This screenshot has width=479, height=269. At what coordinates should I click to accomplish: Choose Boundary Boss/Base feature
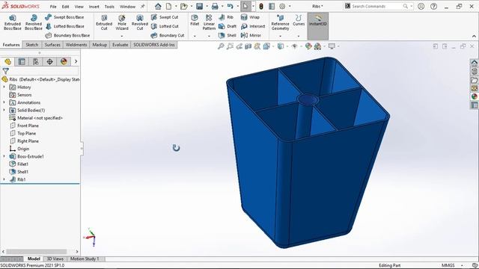[x=67, y=35]
